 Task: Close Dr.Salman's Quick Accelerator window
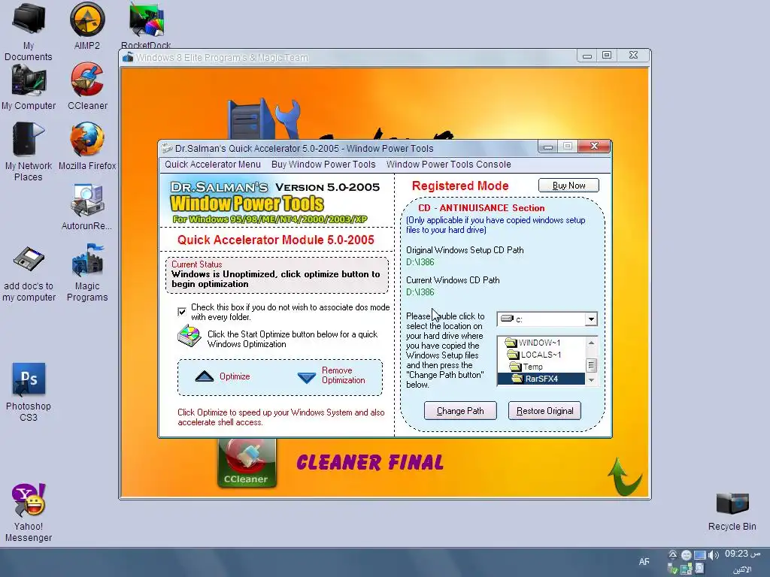coord(594,146)
